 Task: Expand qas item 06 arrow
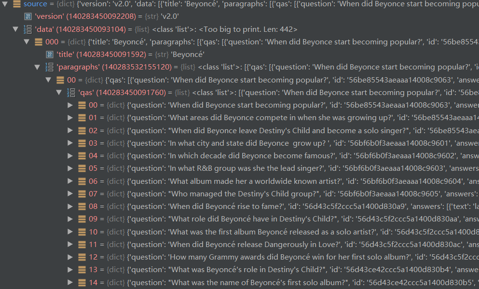(70, 181)
